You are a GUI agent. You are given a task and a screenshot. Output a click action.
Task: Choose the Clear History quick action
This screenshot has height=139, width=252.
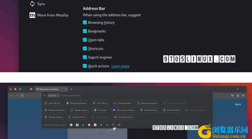(x=100, y=103)
